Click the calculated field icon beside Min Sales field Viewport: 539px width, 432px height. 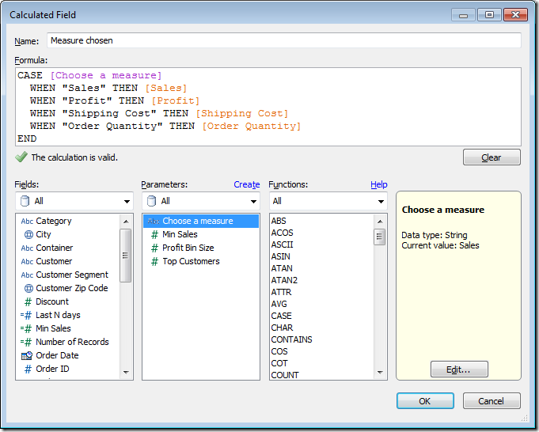[27, 328]
